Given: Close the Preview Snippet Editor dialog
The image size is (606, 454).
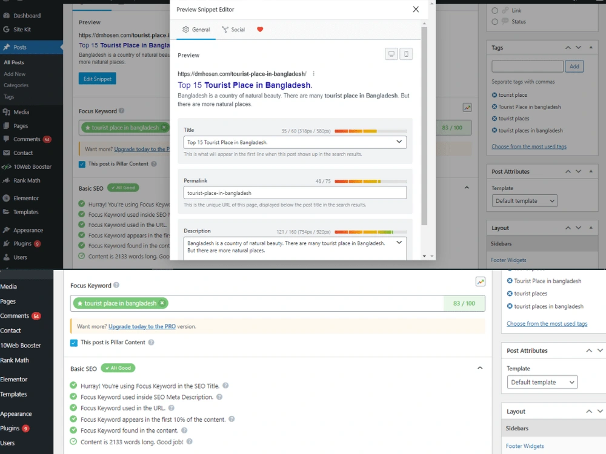Looking at the screenshot, I should 416,9.
